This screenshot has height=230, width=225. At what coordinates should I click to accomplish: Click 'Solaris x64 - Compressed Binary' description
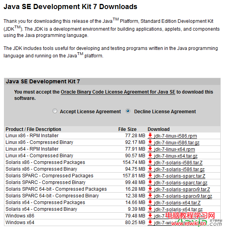point(41,209)
